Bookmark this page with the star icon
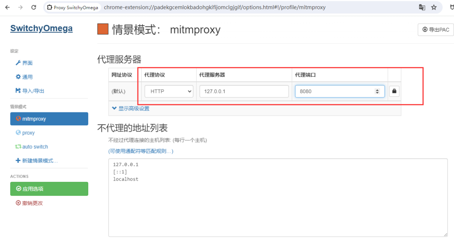This screenshot has height=242, width=454. pyautogui.click(x=434, y=7)
